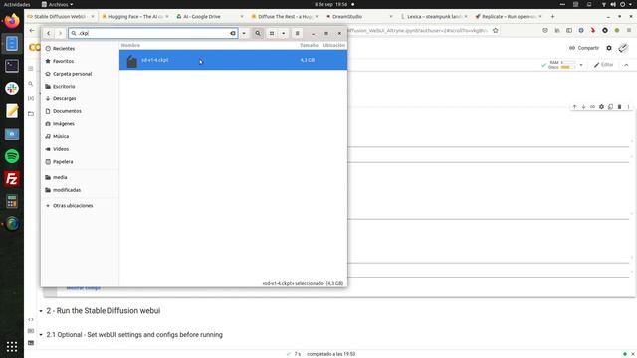This screenshot has width=637, height=358.
Task: Open more cell actions menu
Action: [x=628, y=107]
